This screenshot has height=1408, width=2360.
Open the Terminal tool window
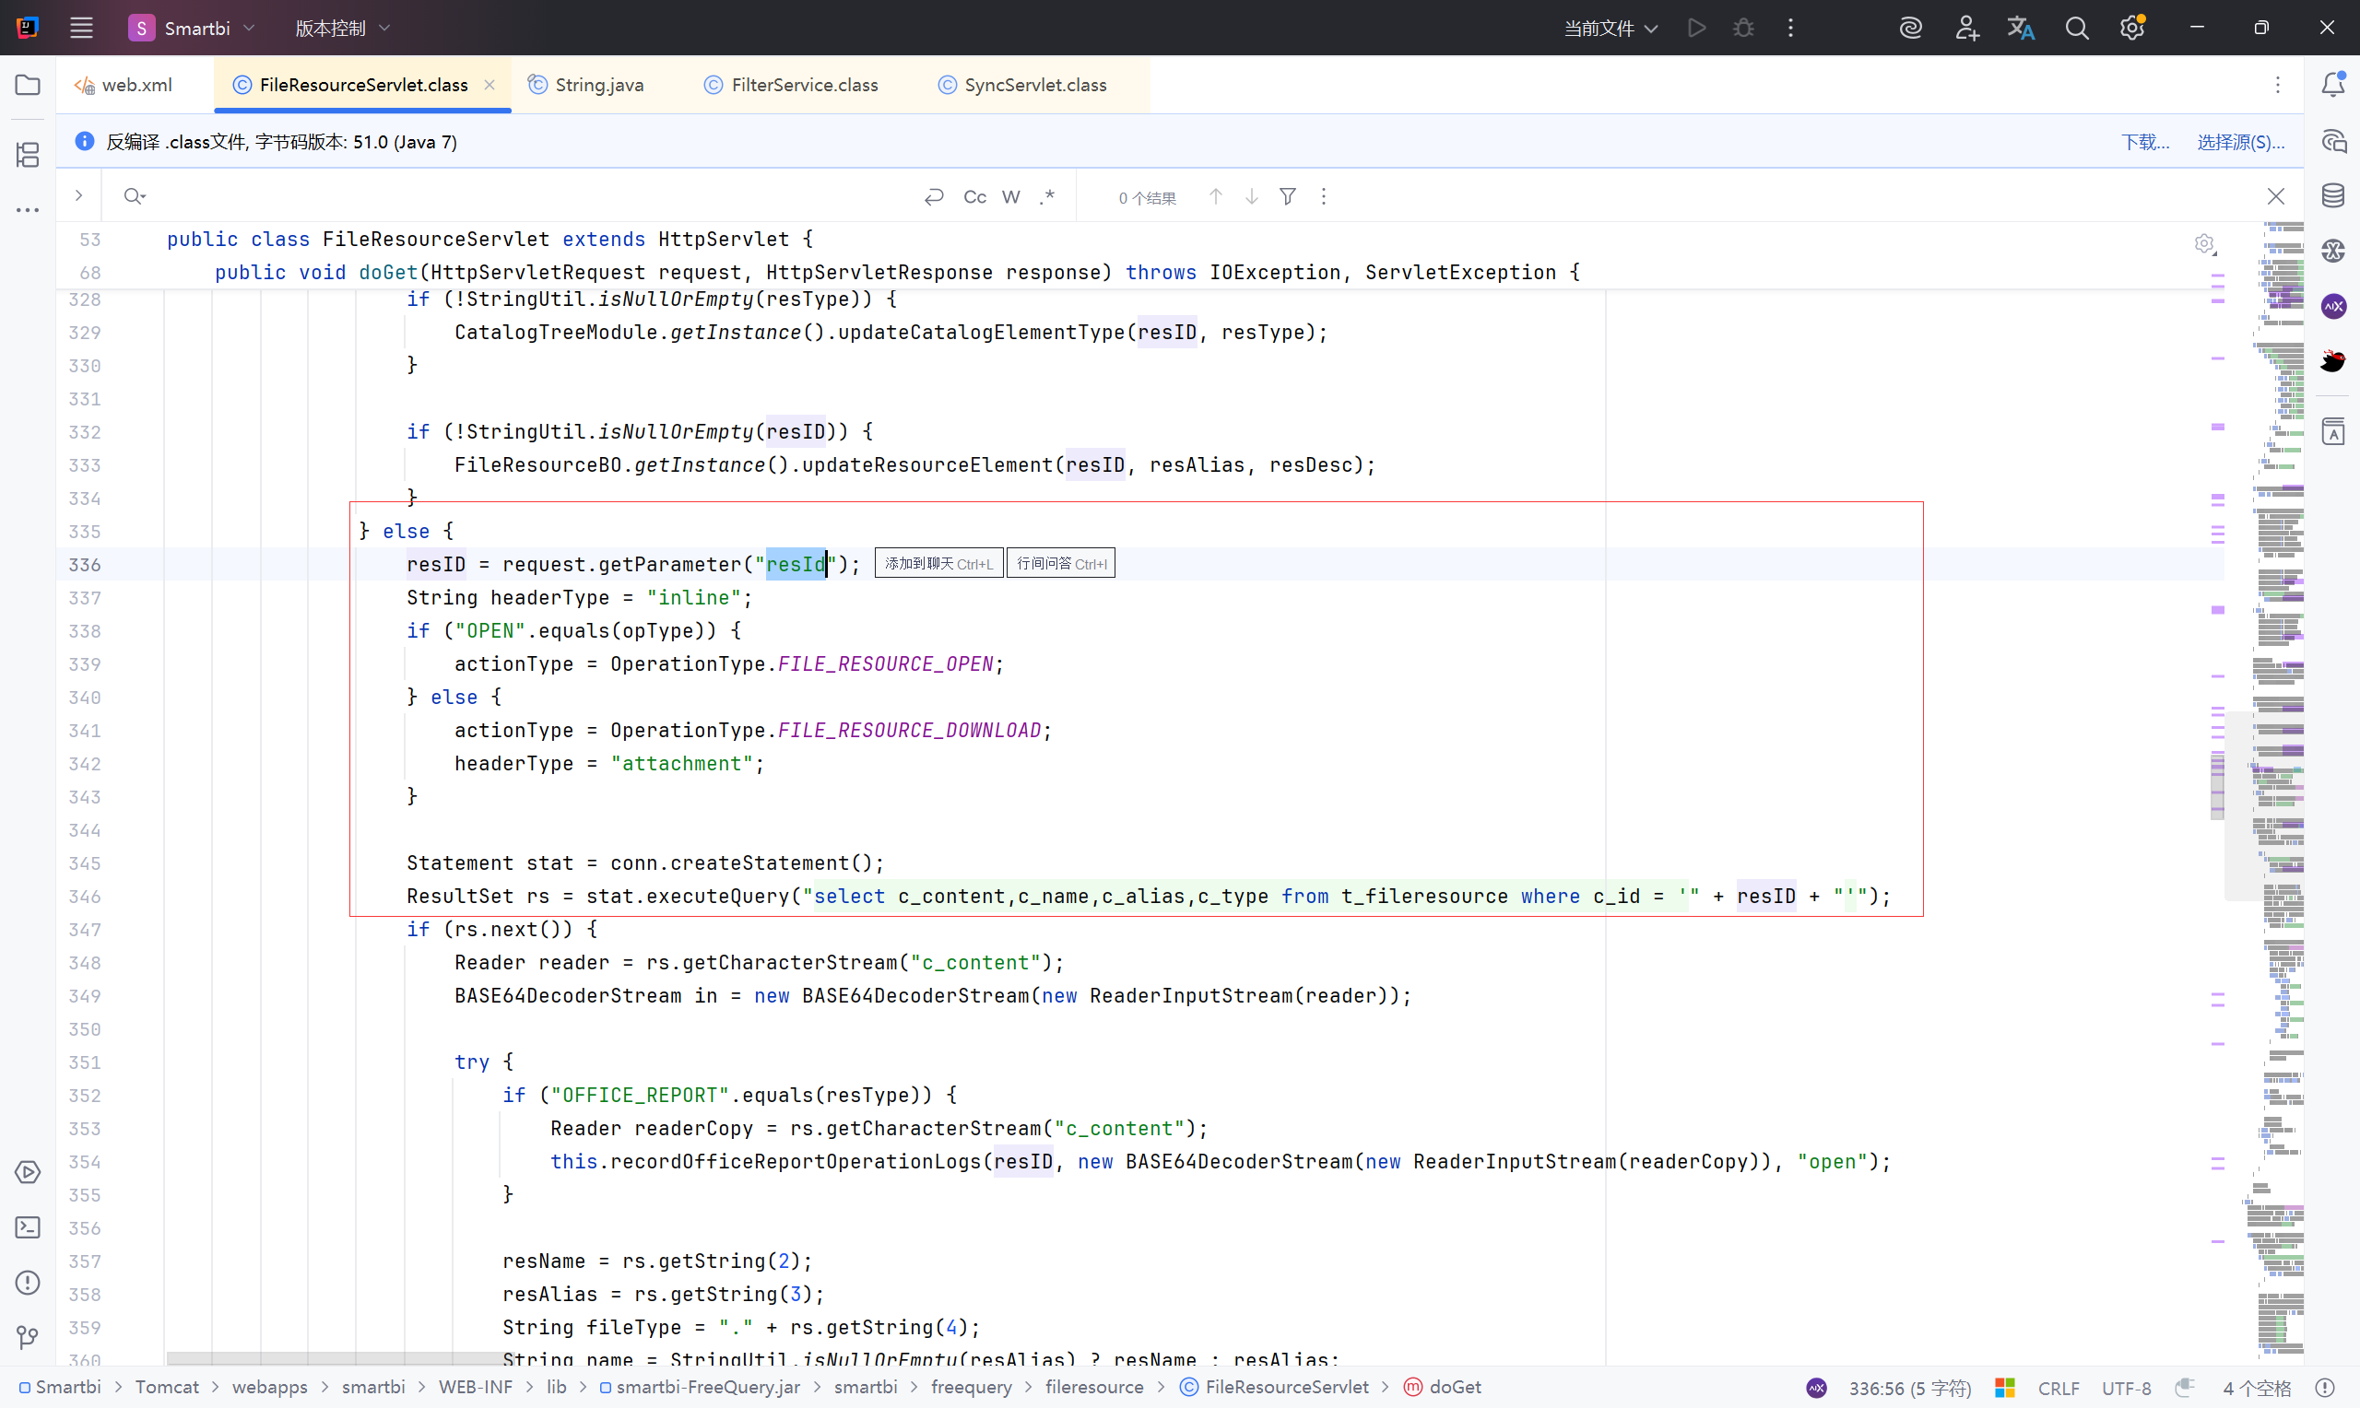[28, 1227]
